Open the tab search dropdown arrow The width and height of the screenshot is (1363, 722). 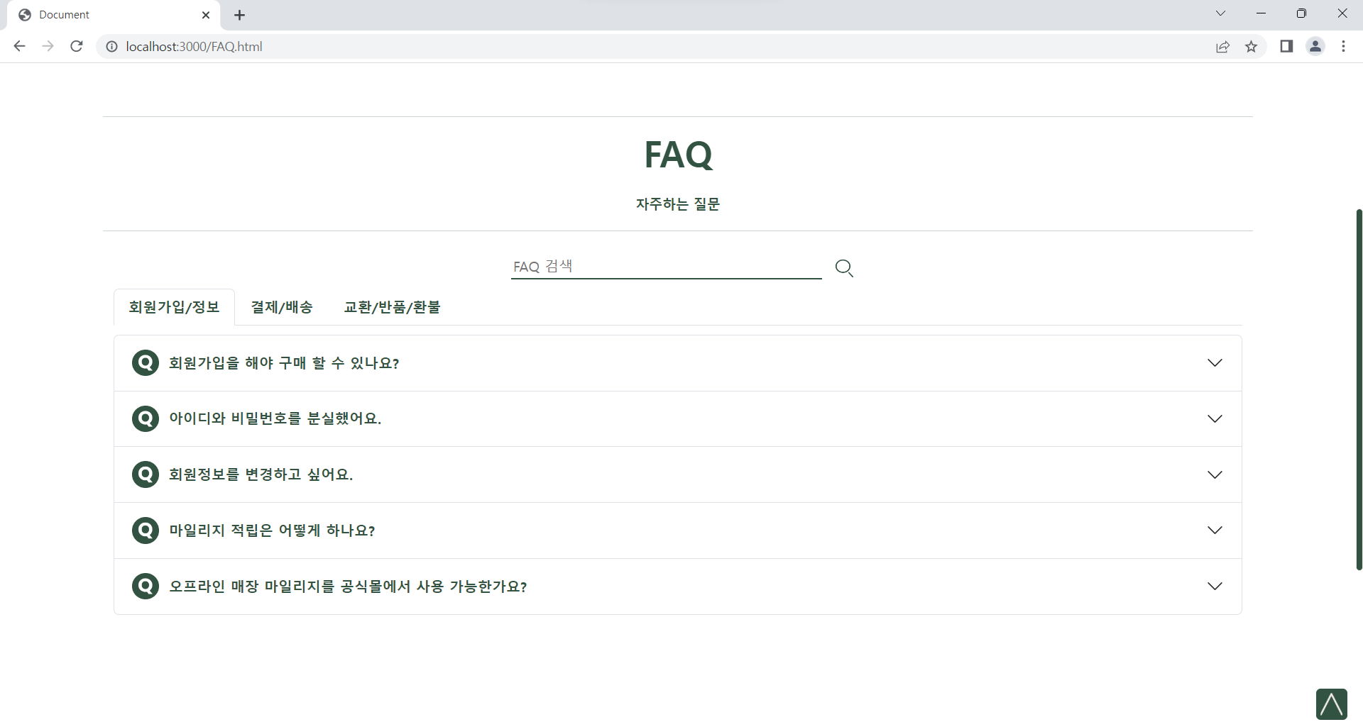point(1220,13)
